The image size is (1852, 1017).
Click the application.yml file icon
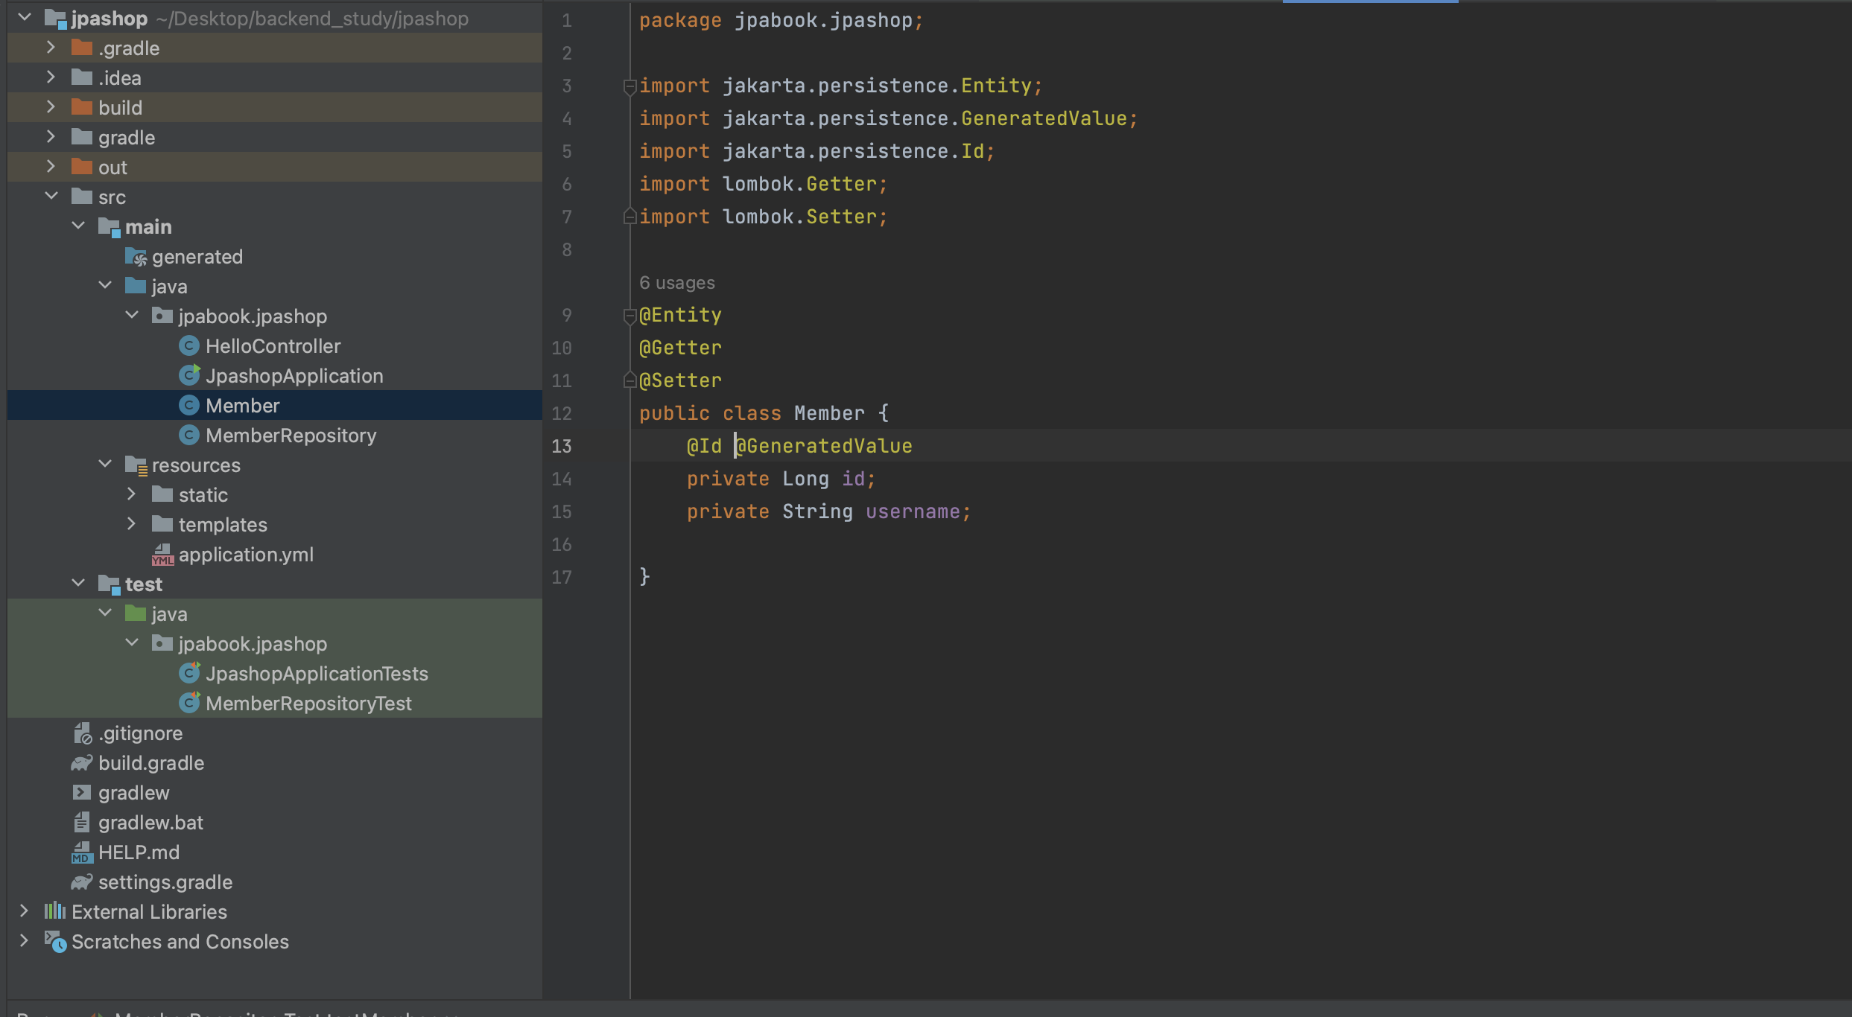click(x=162, y=555)
